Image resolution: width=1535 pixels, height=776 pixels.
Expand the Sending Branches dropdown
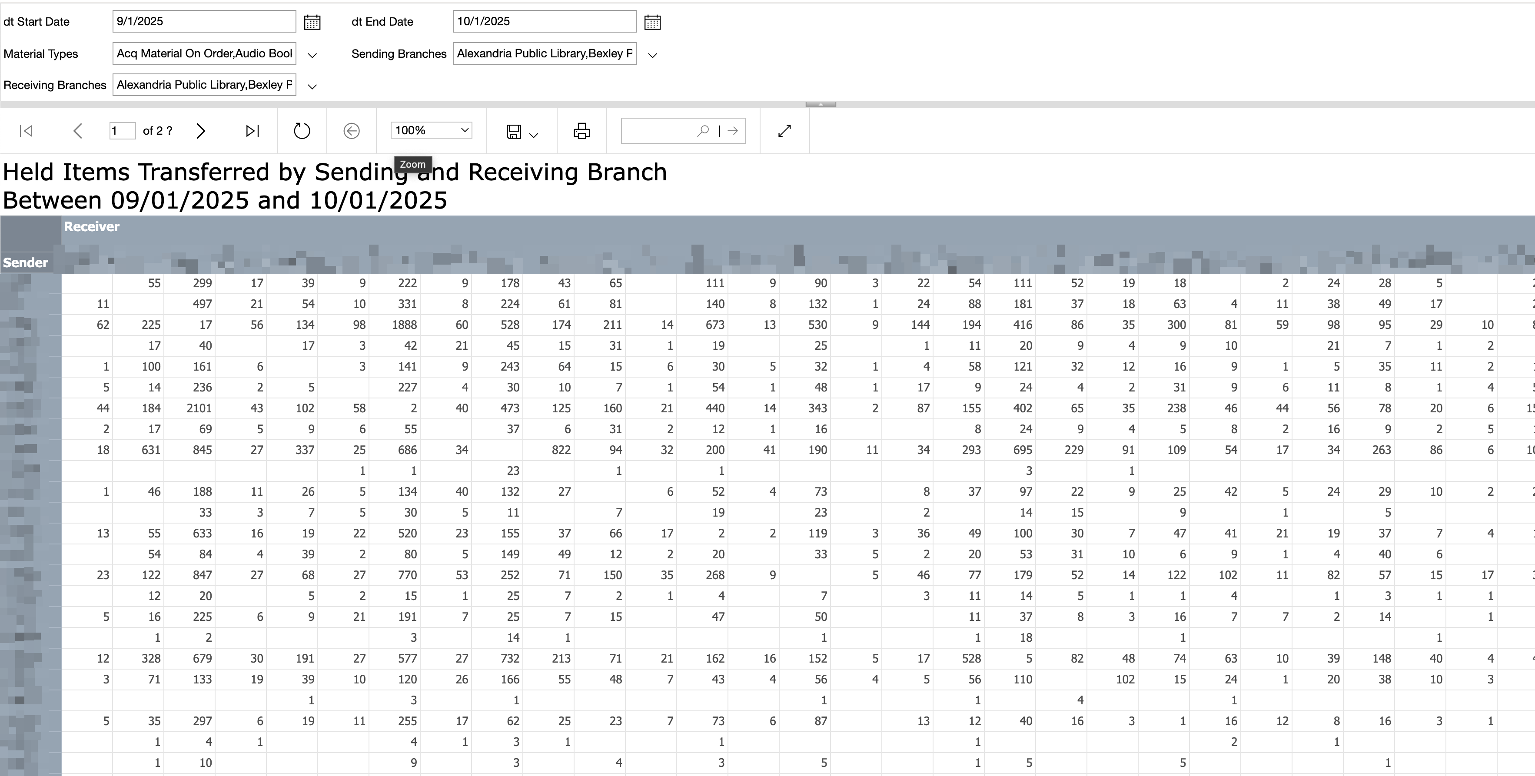point(652,55)
